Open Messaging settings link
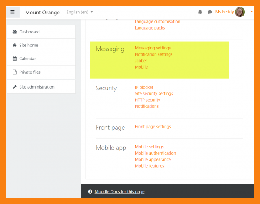Screen dimensions: 260x204 (153, 48)
